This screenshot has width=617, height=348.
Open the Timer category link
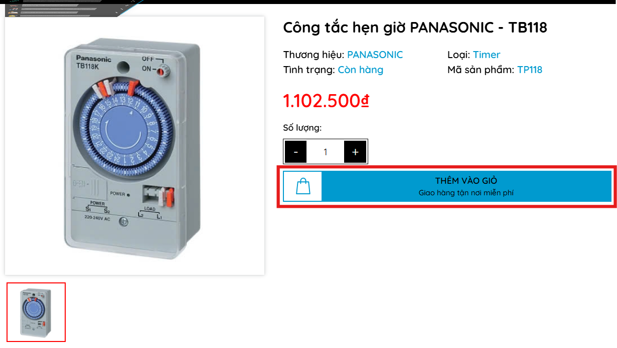[x=487, y=55]
